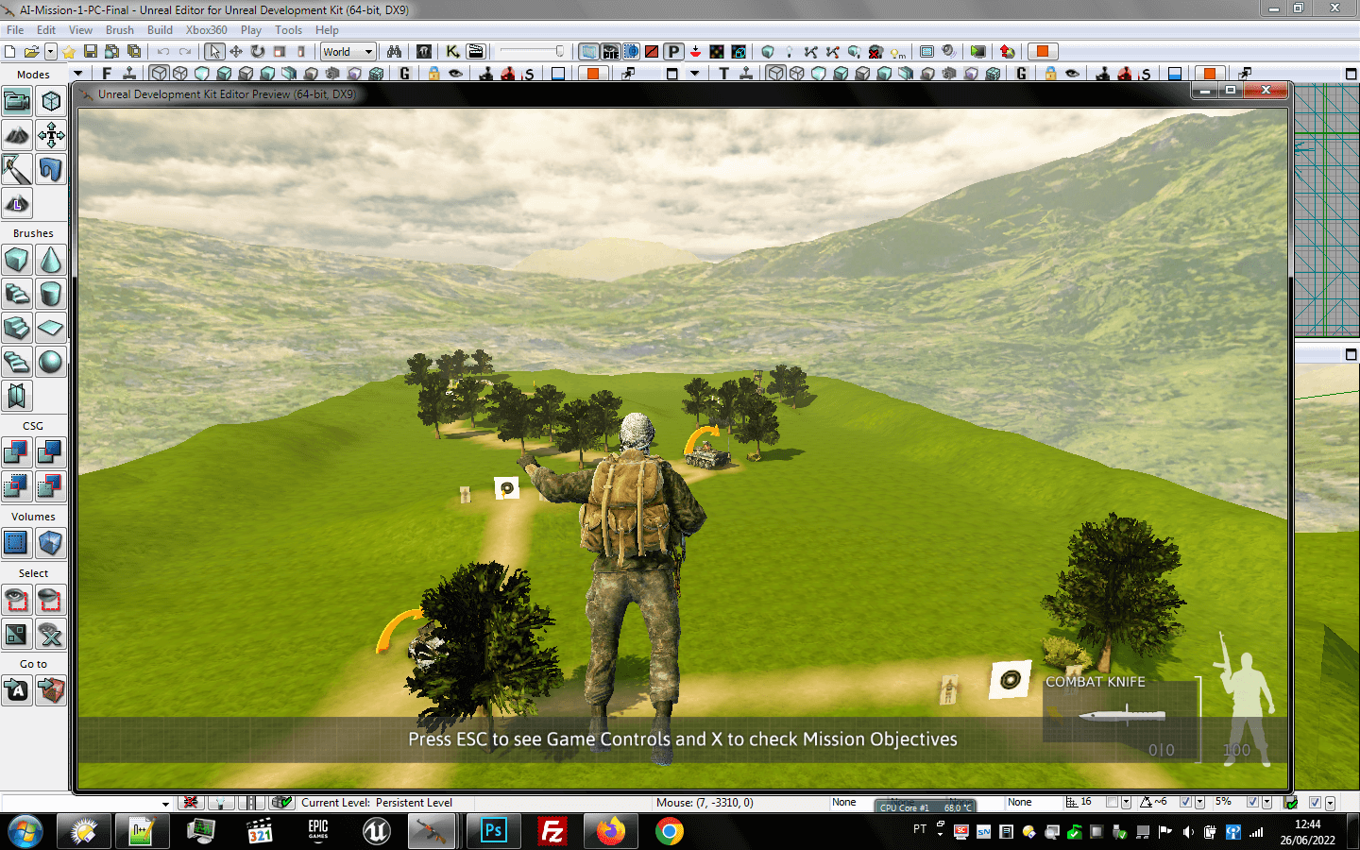The height and width of the screenshot is (850, 1360).
Task: Select the Cylinder brush builder
Action: point(51,294)
